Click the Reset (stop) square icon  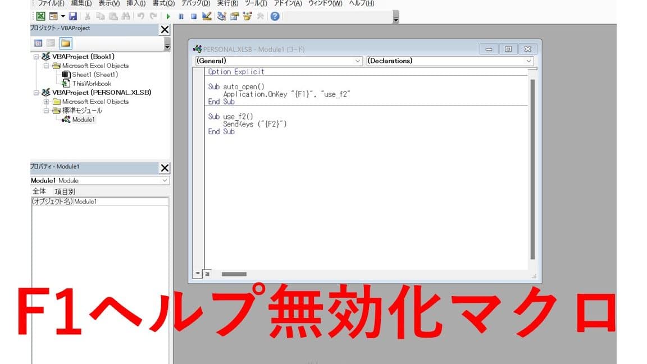(x=194, y=16)
